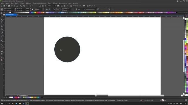The image size is (188, 105).
Task: Expand the Launch dropdown
Action: pyautogui.click(x=94, y=6)
